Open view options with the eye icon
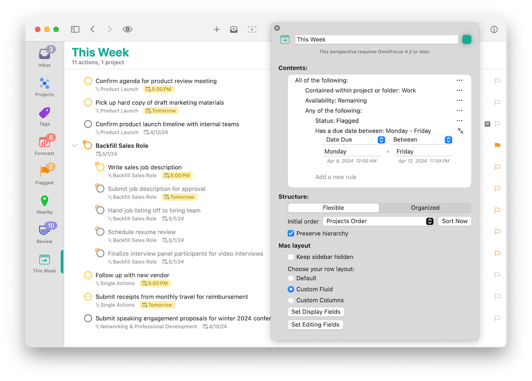 pyautogui.click(x=128, y=29)
